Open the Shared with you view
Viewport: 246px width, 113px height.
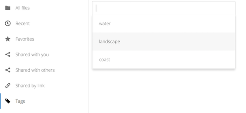32,55
